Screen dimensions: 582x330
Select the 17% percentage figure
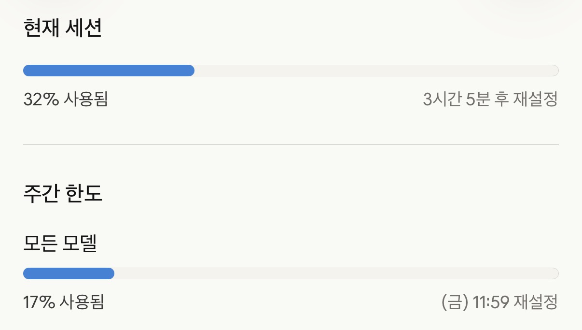coord(39,302)
